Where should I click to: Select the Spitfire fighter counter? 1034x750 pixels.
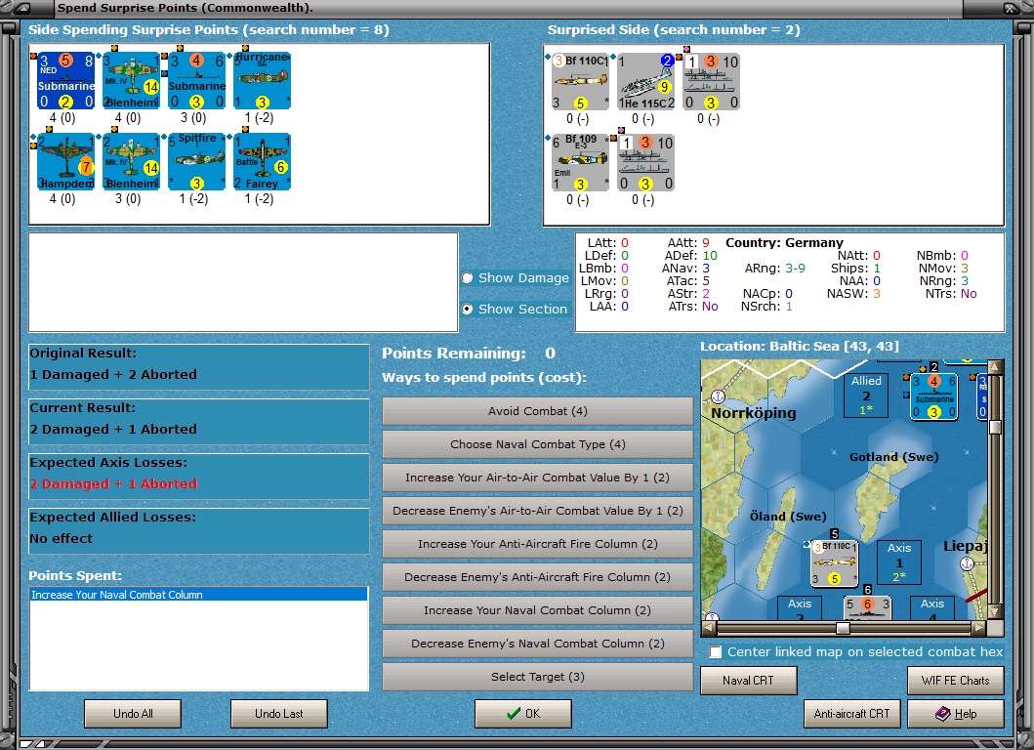[196, 161]
